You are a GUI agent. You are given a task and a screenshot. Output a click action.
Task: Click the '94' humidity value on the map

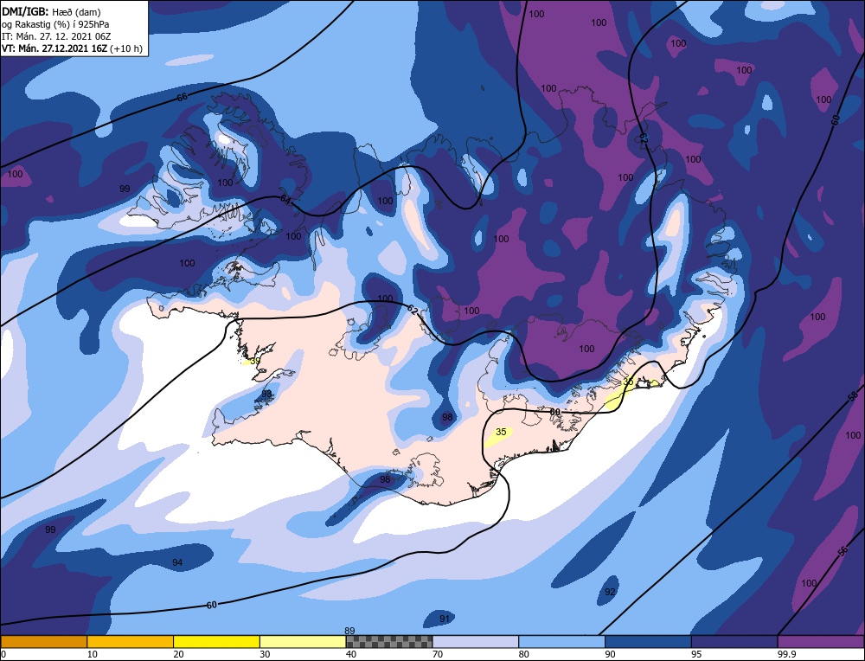pos(177,562)
